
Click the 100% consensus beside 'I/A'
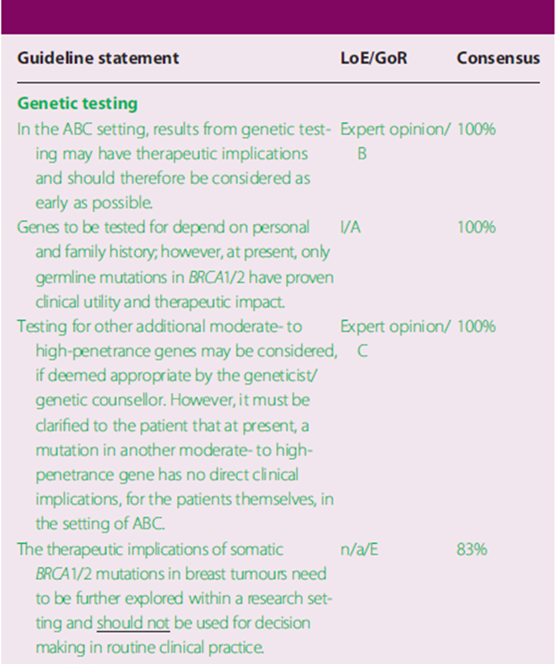tap(476, 227)
